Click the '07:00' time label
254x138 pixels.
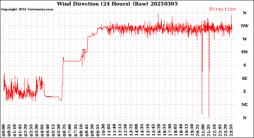point(70,130)
